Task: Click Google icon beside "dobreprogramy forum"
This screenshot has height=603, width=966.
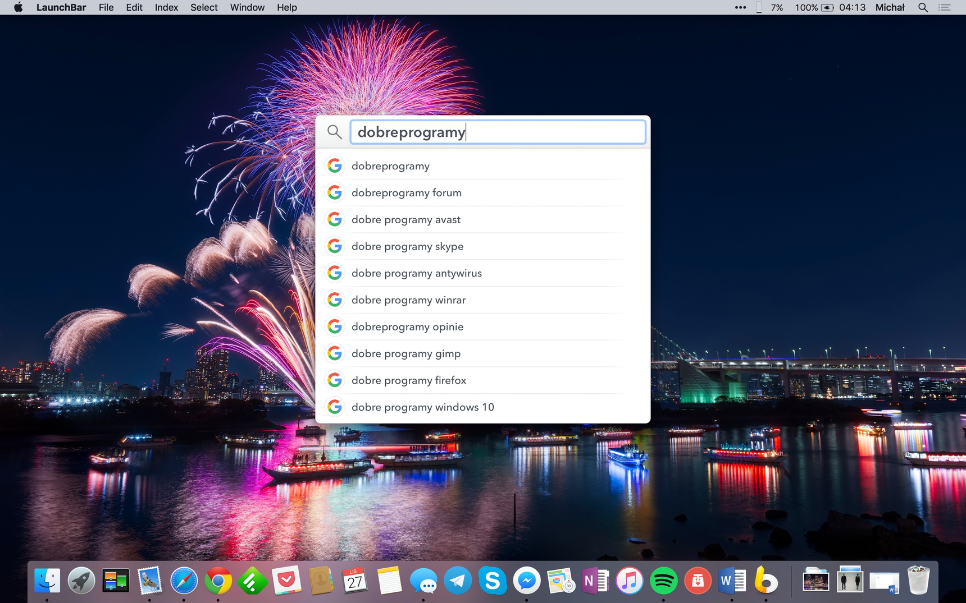Action: [x=335, y=193]
